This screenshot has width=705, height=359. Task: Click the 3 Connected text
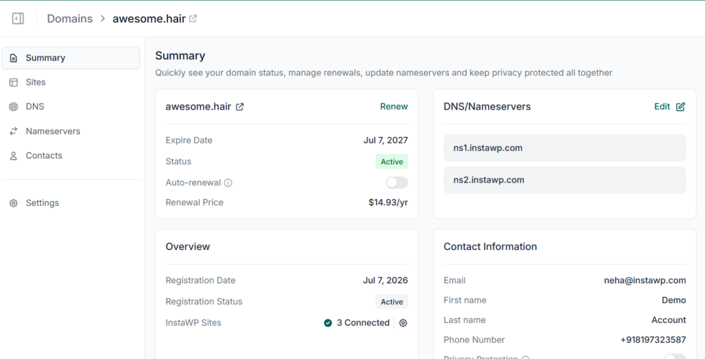coord(363,323)
